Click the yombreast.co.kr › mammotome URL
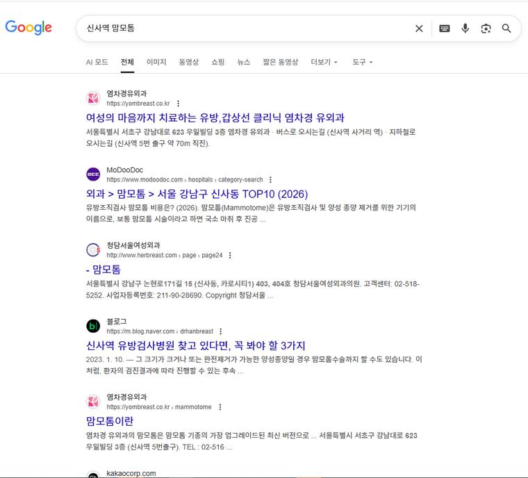 point(159,407)
